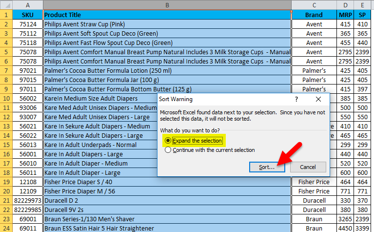
Task: Click Fisher Price brand cell in row 19
Action: click(314, 182)
